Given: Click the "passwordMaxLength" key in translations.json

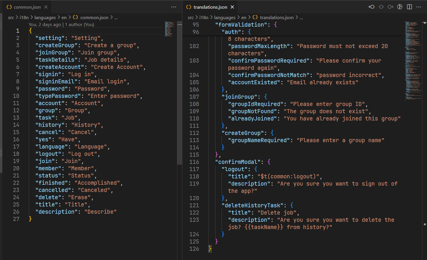Looking at the screenshot, I should pos(259,46).
